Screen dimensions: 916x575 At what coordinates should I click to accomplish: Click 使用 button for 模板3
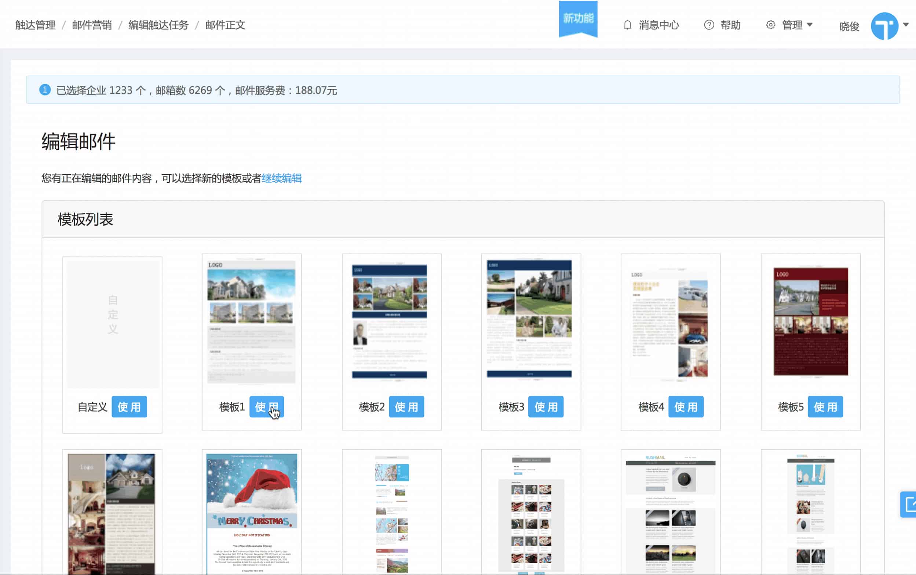(546, 407)
